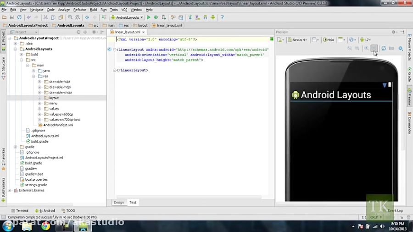Switch to the Design tab

[119, 202]
